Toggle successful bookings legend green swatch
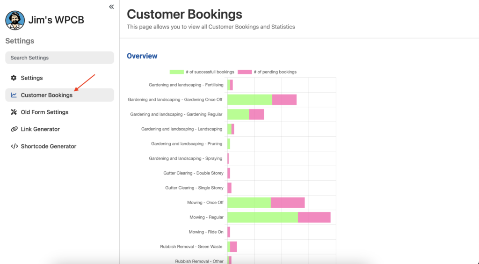The image size is (479, 264). tap(176, 72)
